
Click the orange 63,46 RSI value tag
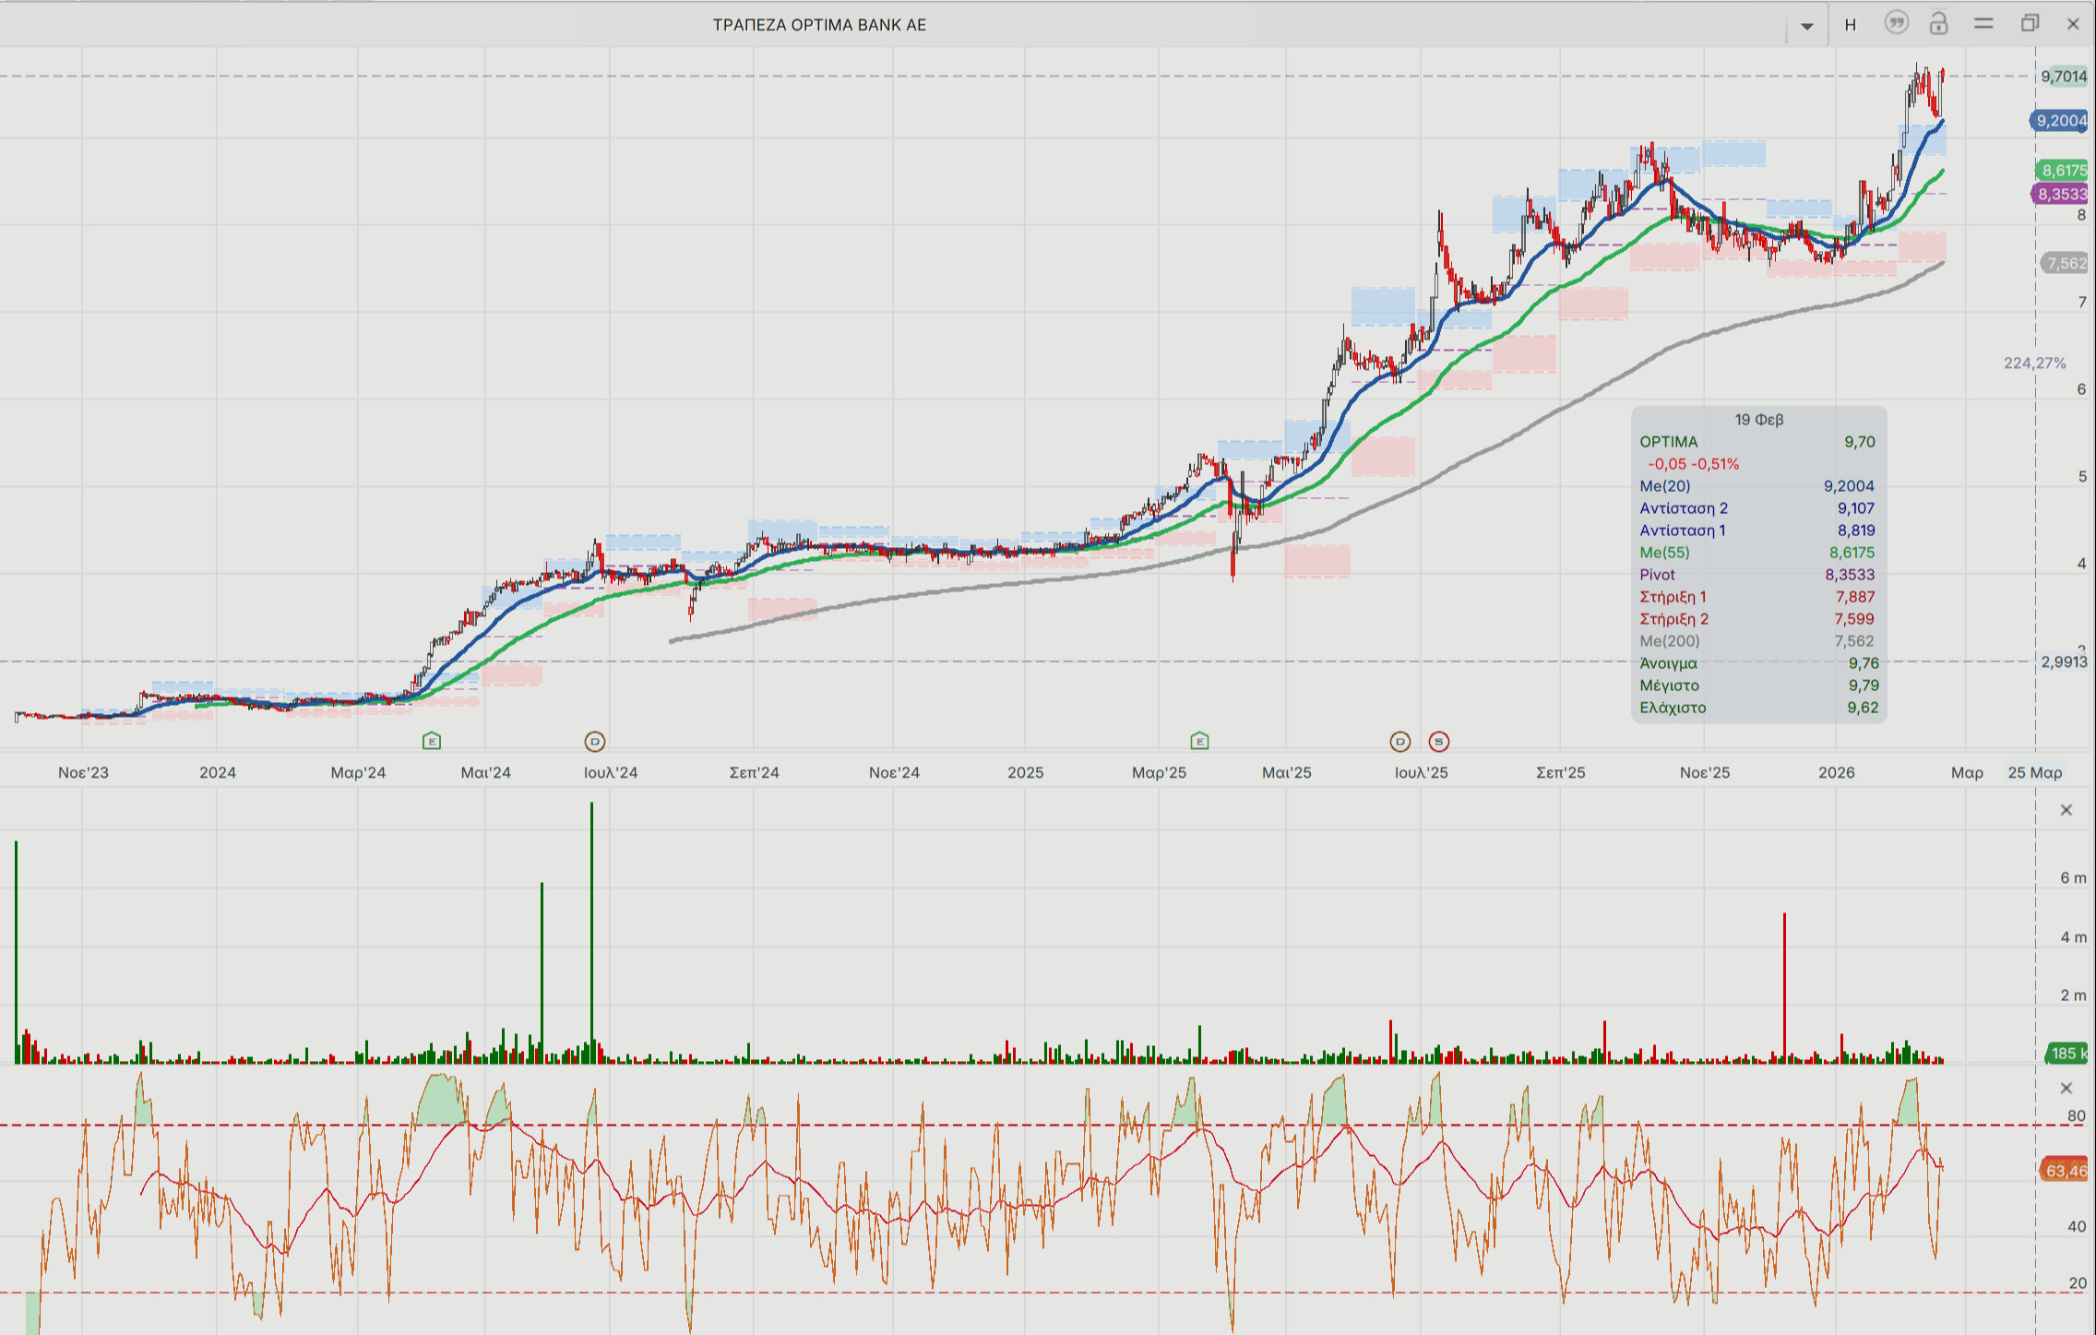pyautogui.click(x=2065, y=1171)
